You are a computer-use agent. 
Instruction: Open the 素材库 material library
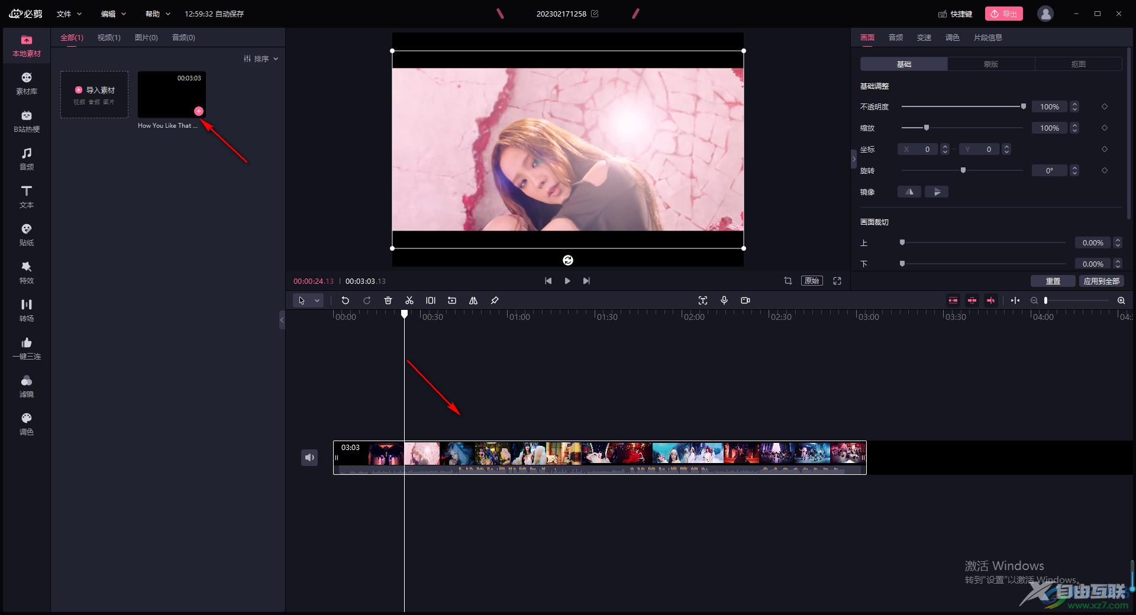coord(27,84)
